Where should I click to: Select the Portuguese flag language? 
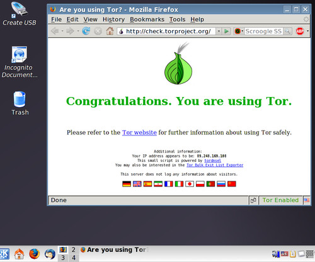pyautogui.click(x=210, y=184)
